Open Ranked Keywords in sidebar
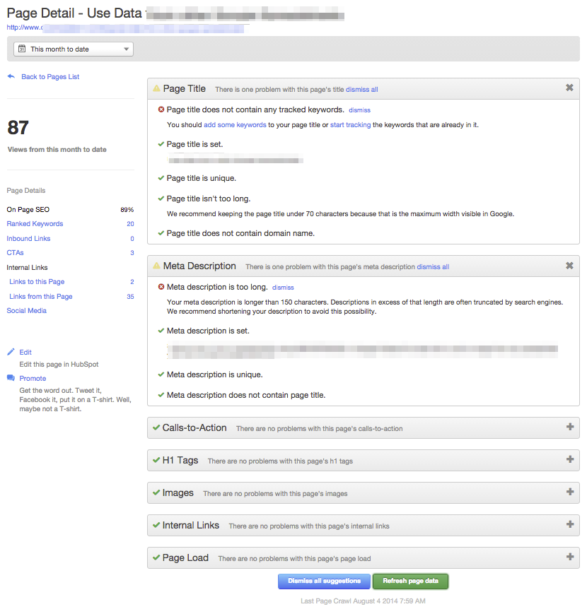The image size is (587, 614). tap(35, 223)
